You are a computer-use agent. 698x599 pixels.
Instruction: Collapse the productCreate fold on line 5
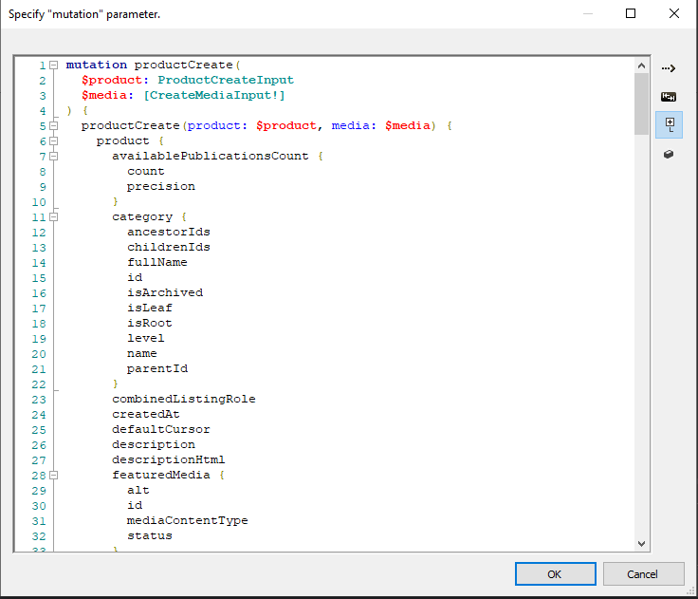(54, 126)
